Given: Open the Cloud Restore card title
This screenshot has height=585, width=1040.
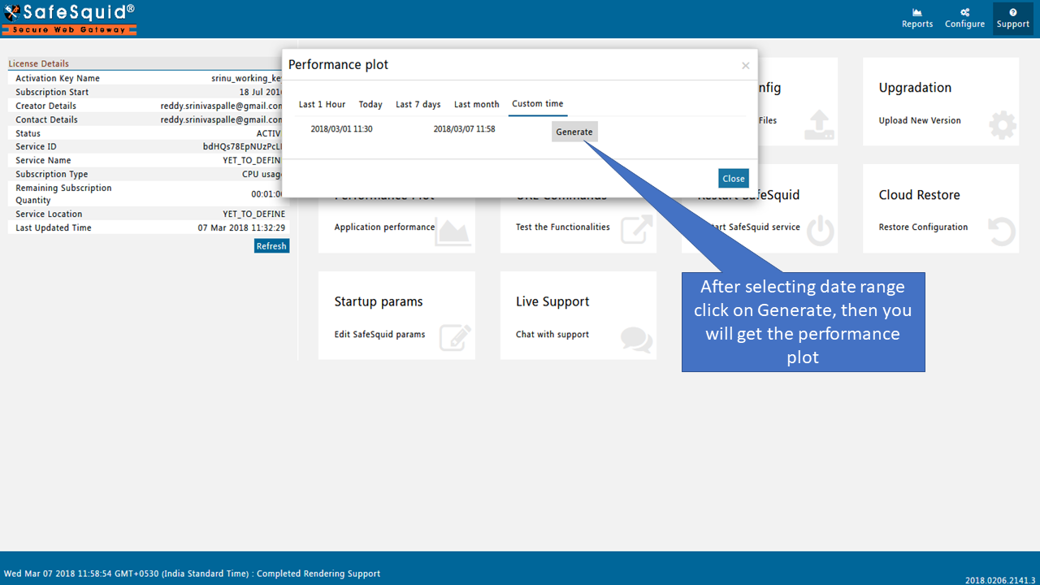Looking at the screenshot, I should pyautogui.click(x=919, y=195).
